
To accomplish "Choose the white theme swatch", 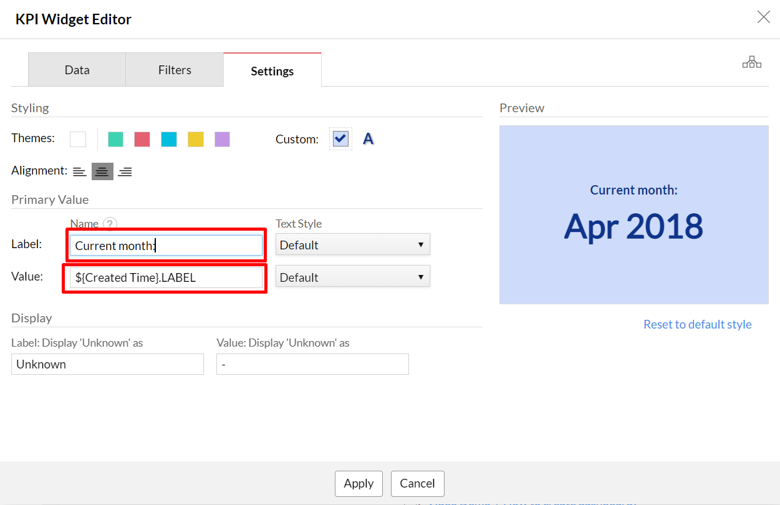I will [x=78, y=139].
